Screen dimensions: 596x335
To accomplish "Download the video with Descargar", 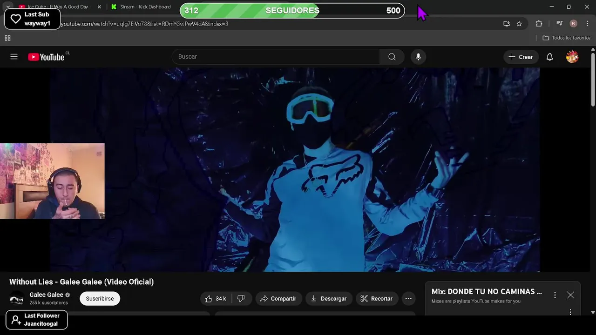I will 329,299.
